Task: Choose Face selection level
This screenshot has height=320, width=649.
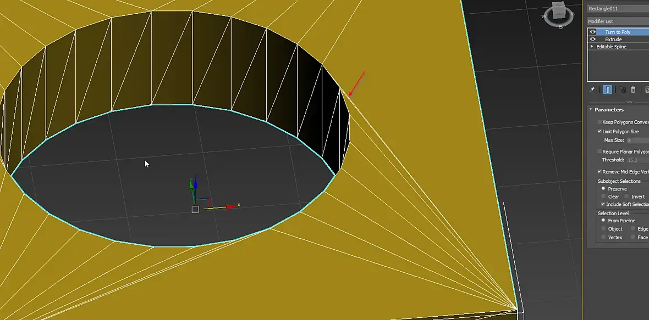Action: click(633, 237)
